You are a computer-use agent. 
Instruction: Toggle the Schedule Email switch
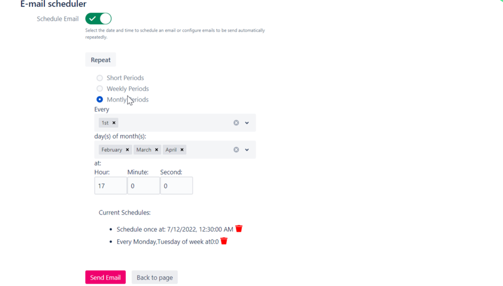point(98,19)
